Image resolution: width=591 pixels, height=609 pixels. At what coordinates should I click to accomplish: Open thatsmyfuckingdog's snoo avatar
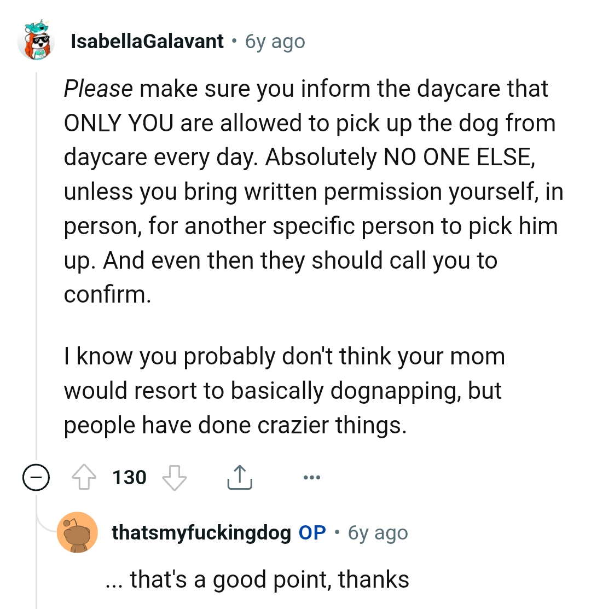[77, 532]
